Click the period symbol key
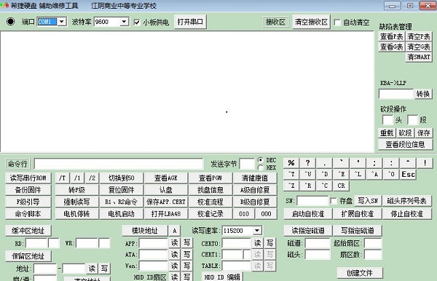Screen dimensions: 437x281 pyautogui.click(x=324, y=163)
